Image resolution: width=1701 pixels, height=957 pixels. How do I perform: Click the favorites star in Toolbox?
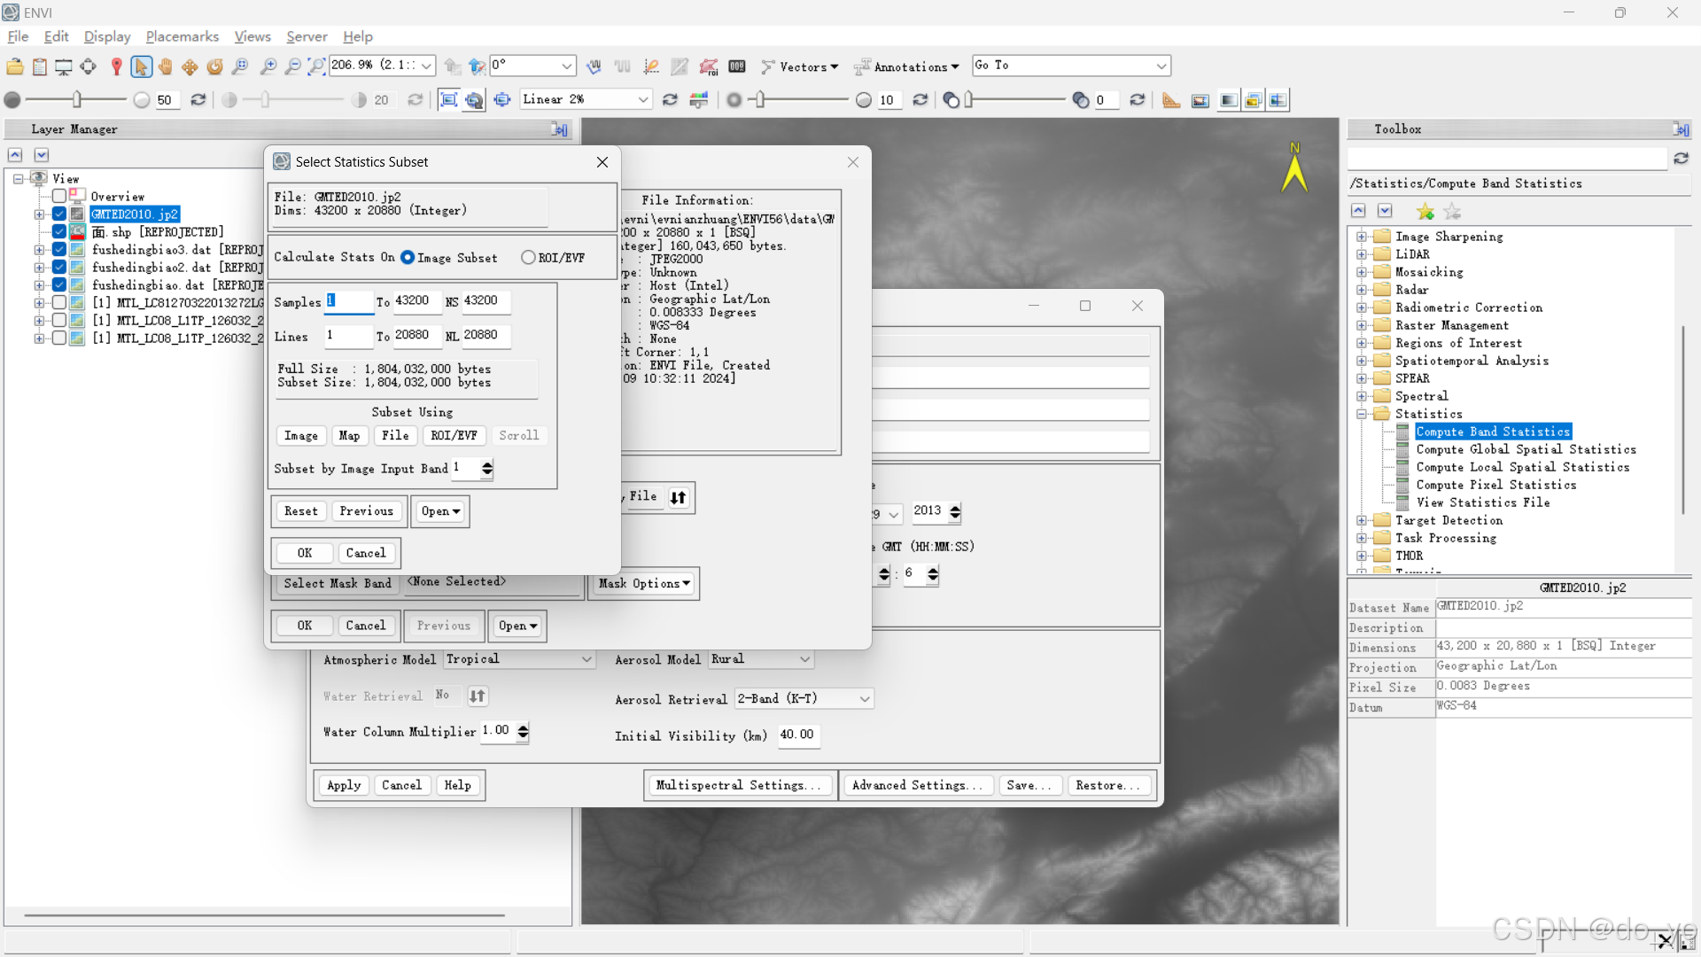tap(1425, 211)
